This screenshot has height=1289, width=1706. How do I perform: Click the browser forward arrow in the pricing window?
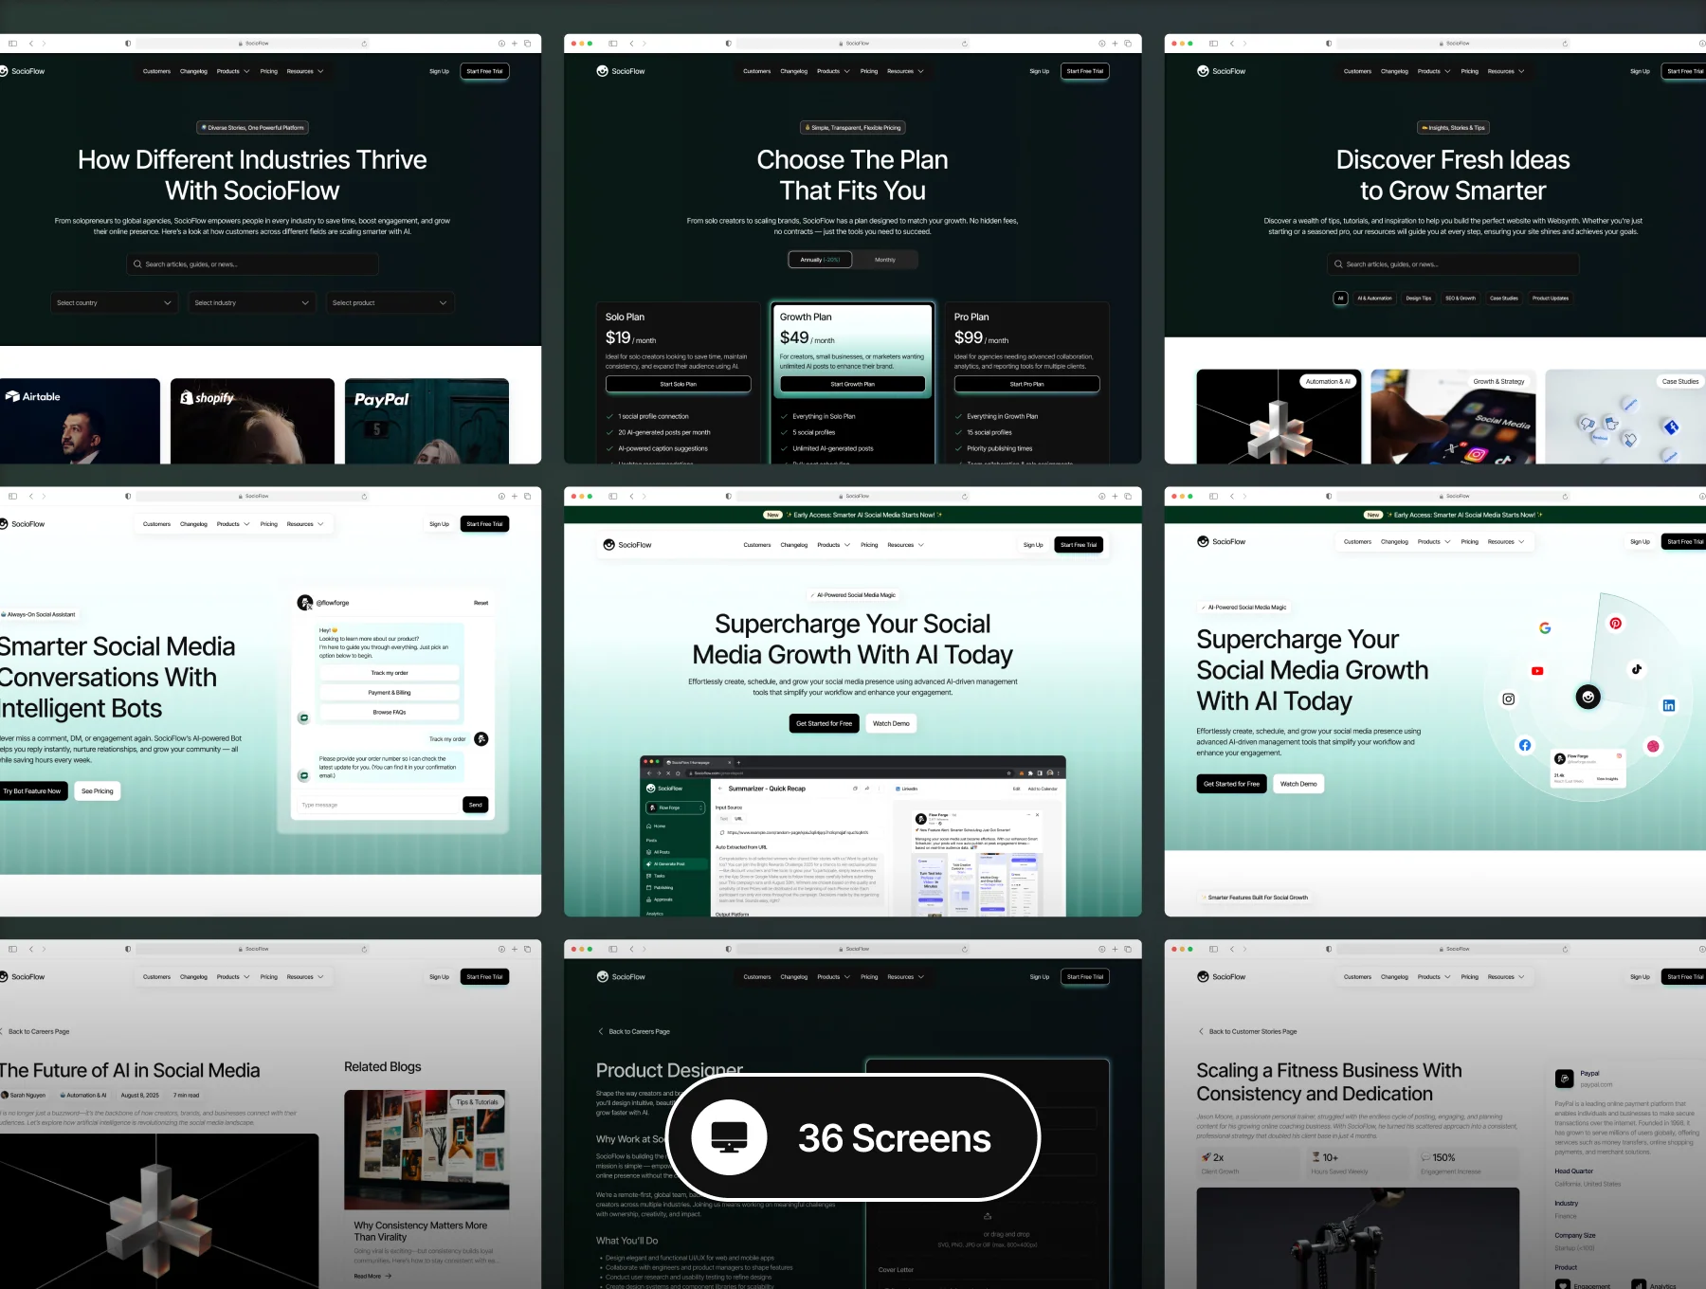pyautogui.click(x=644, y=44)
